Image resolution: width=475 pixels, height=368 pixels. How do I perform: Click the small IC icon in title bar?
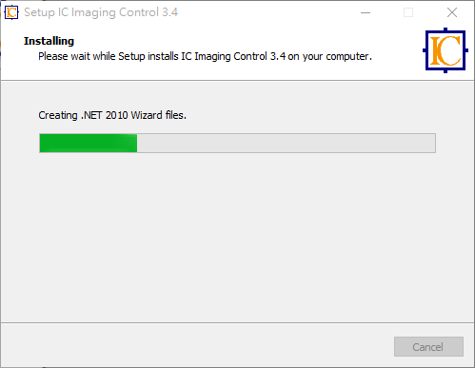pos(11,12)
